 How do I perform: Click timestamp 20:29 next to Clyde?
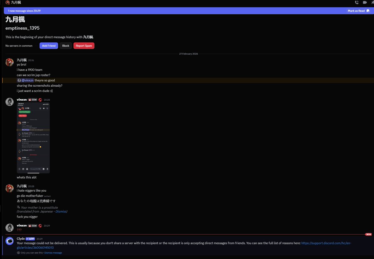pos(39,239)
